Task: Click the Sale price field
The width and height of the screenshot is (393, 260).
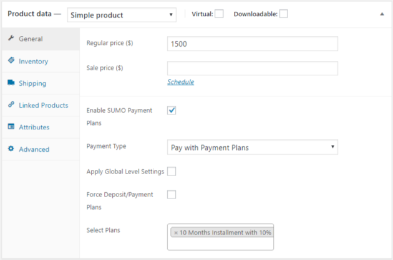Action: 253,68
